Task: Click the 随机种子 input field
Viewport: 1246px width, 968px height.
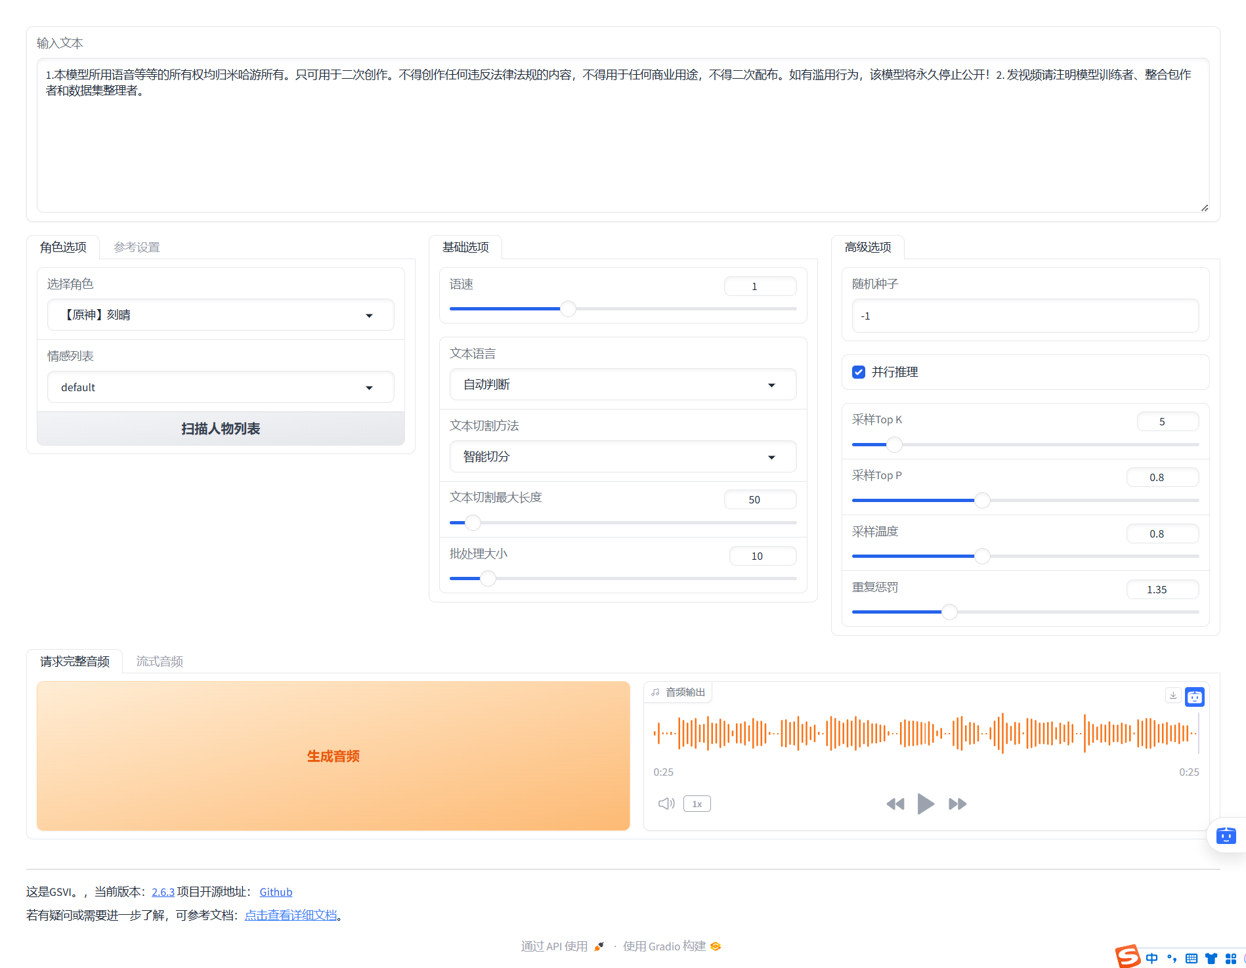Action: (x=1025, y=316)
